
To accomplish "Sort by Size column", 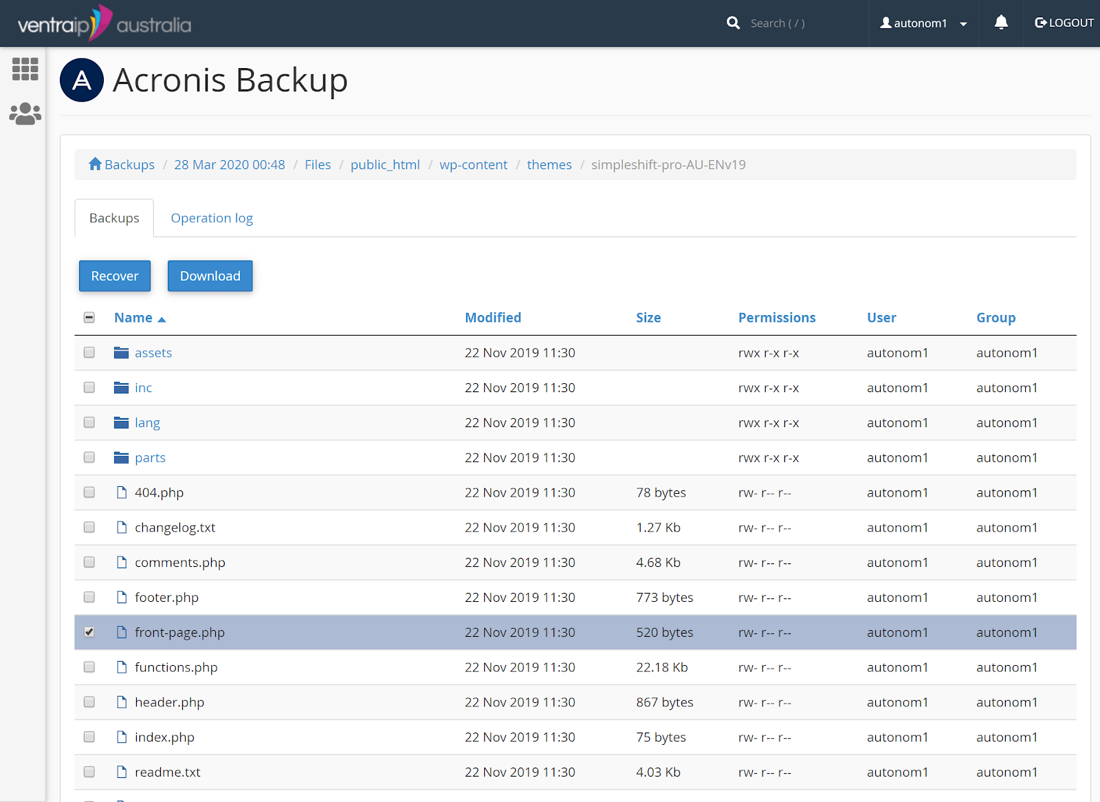I will tap(648, 318).
